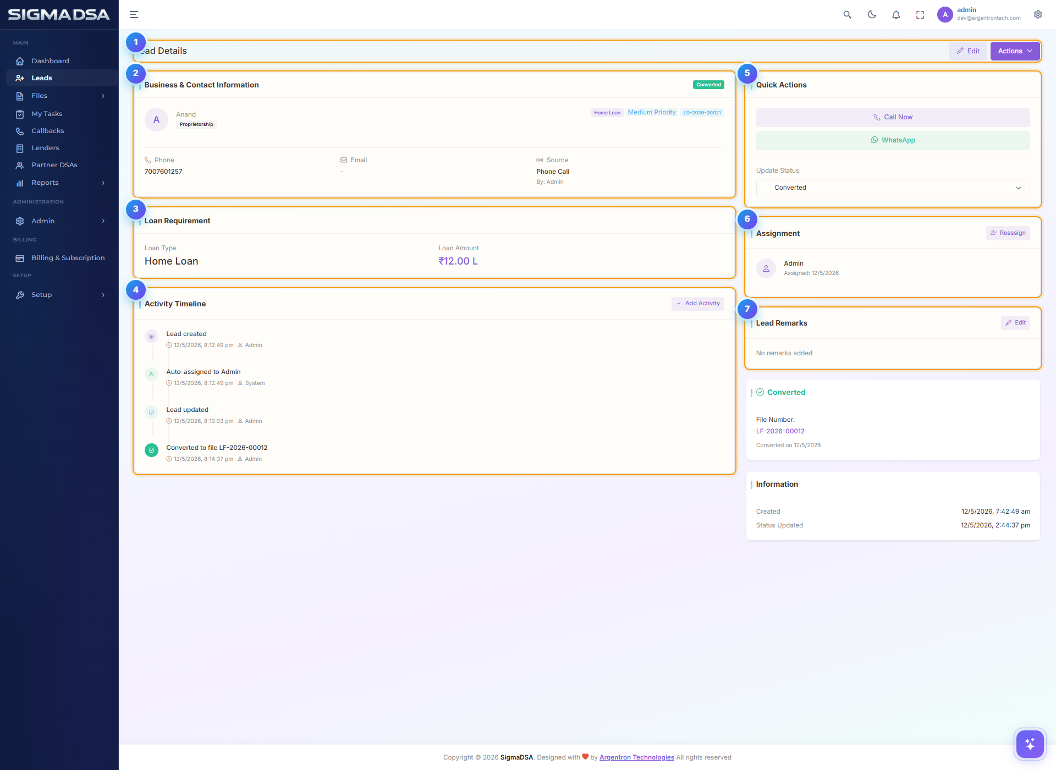This screenshot has width=1056, height=770.
Task: Go to My Tasks menu item
Action: [47, 114]
